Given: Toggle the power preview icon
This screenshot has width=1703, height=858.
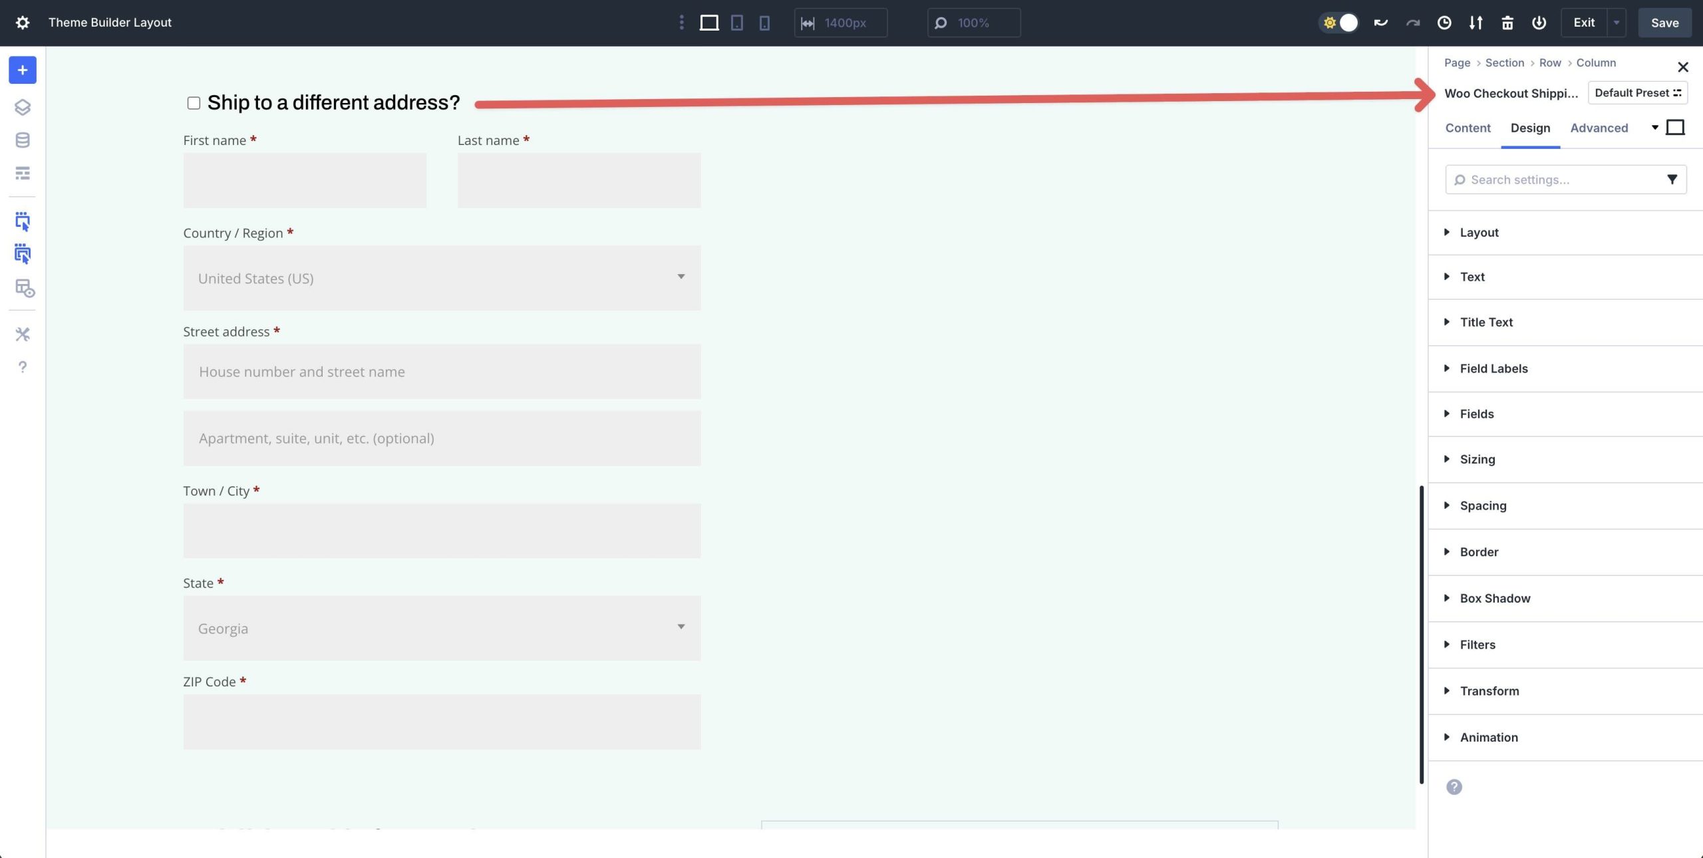Looking at the screenshot, I should pyautogui.click(x=1539, y=22).
